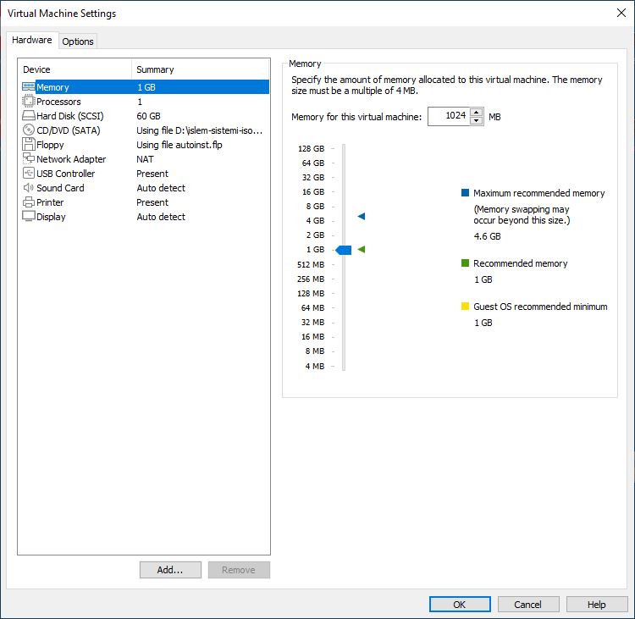Screen dimensions: 635x619
Task: Click the Network Adapter icon
Action: [28, 158]
